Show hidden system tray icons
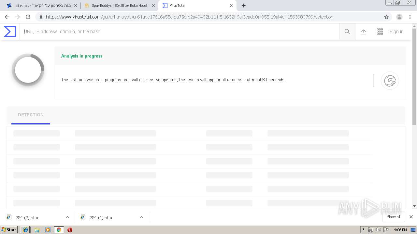Screen dimensions: 417x234 (x=364, y=230)
